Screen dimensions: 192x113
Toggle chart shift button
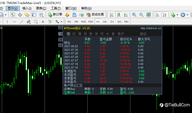[x=164, y=15]
